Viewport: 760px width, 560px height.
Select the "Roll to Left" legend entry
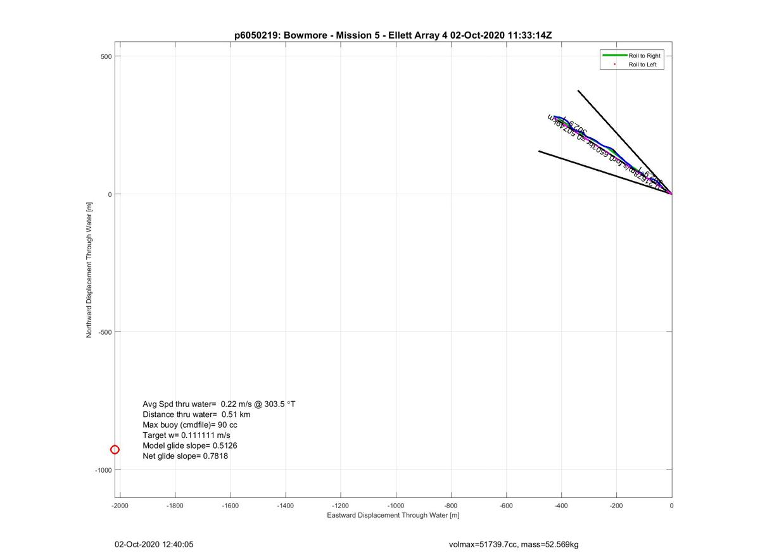click(642, 65)
